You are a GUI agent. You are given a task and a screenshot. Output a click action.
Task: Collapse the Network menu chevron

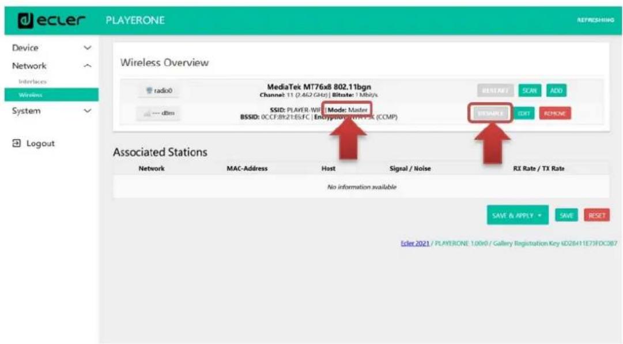(x=88, y=66)
